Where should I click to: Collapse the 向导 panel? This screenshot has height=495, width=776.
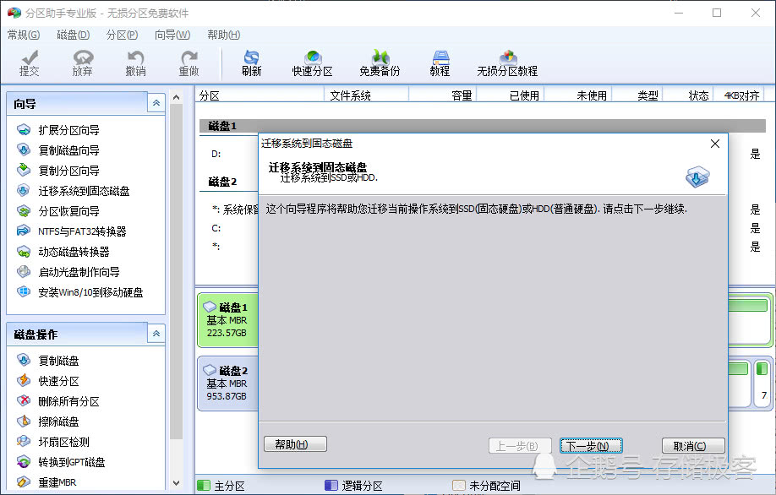coord(156,102)
